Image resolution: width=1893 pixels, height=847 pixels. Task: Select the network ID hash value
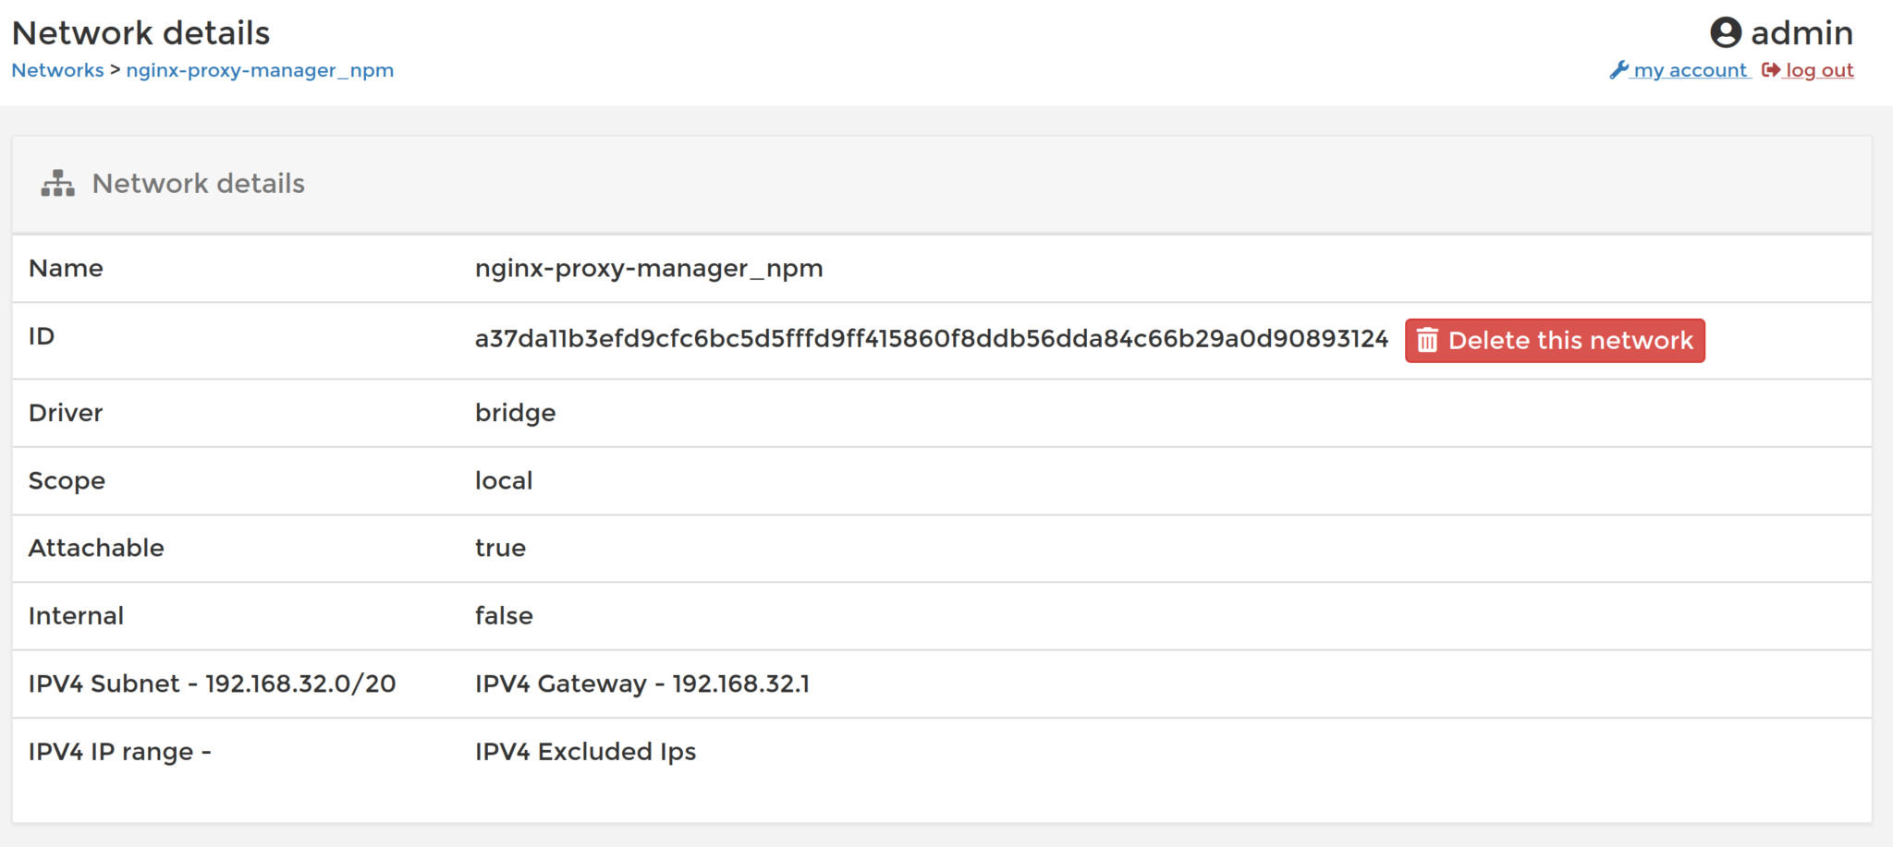pos(931,339)
